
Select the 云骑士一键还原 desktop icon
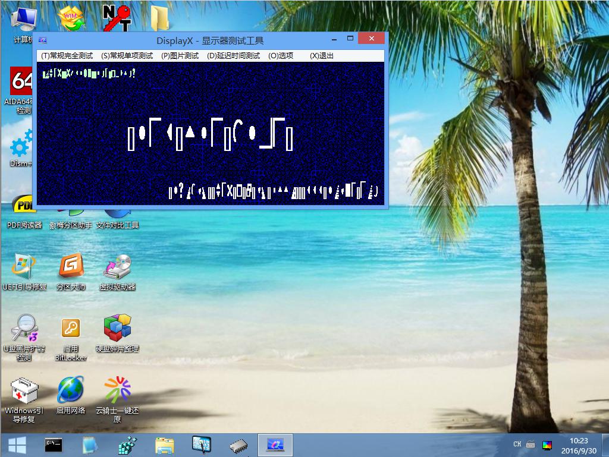[117, 390]
